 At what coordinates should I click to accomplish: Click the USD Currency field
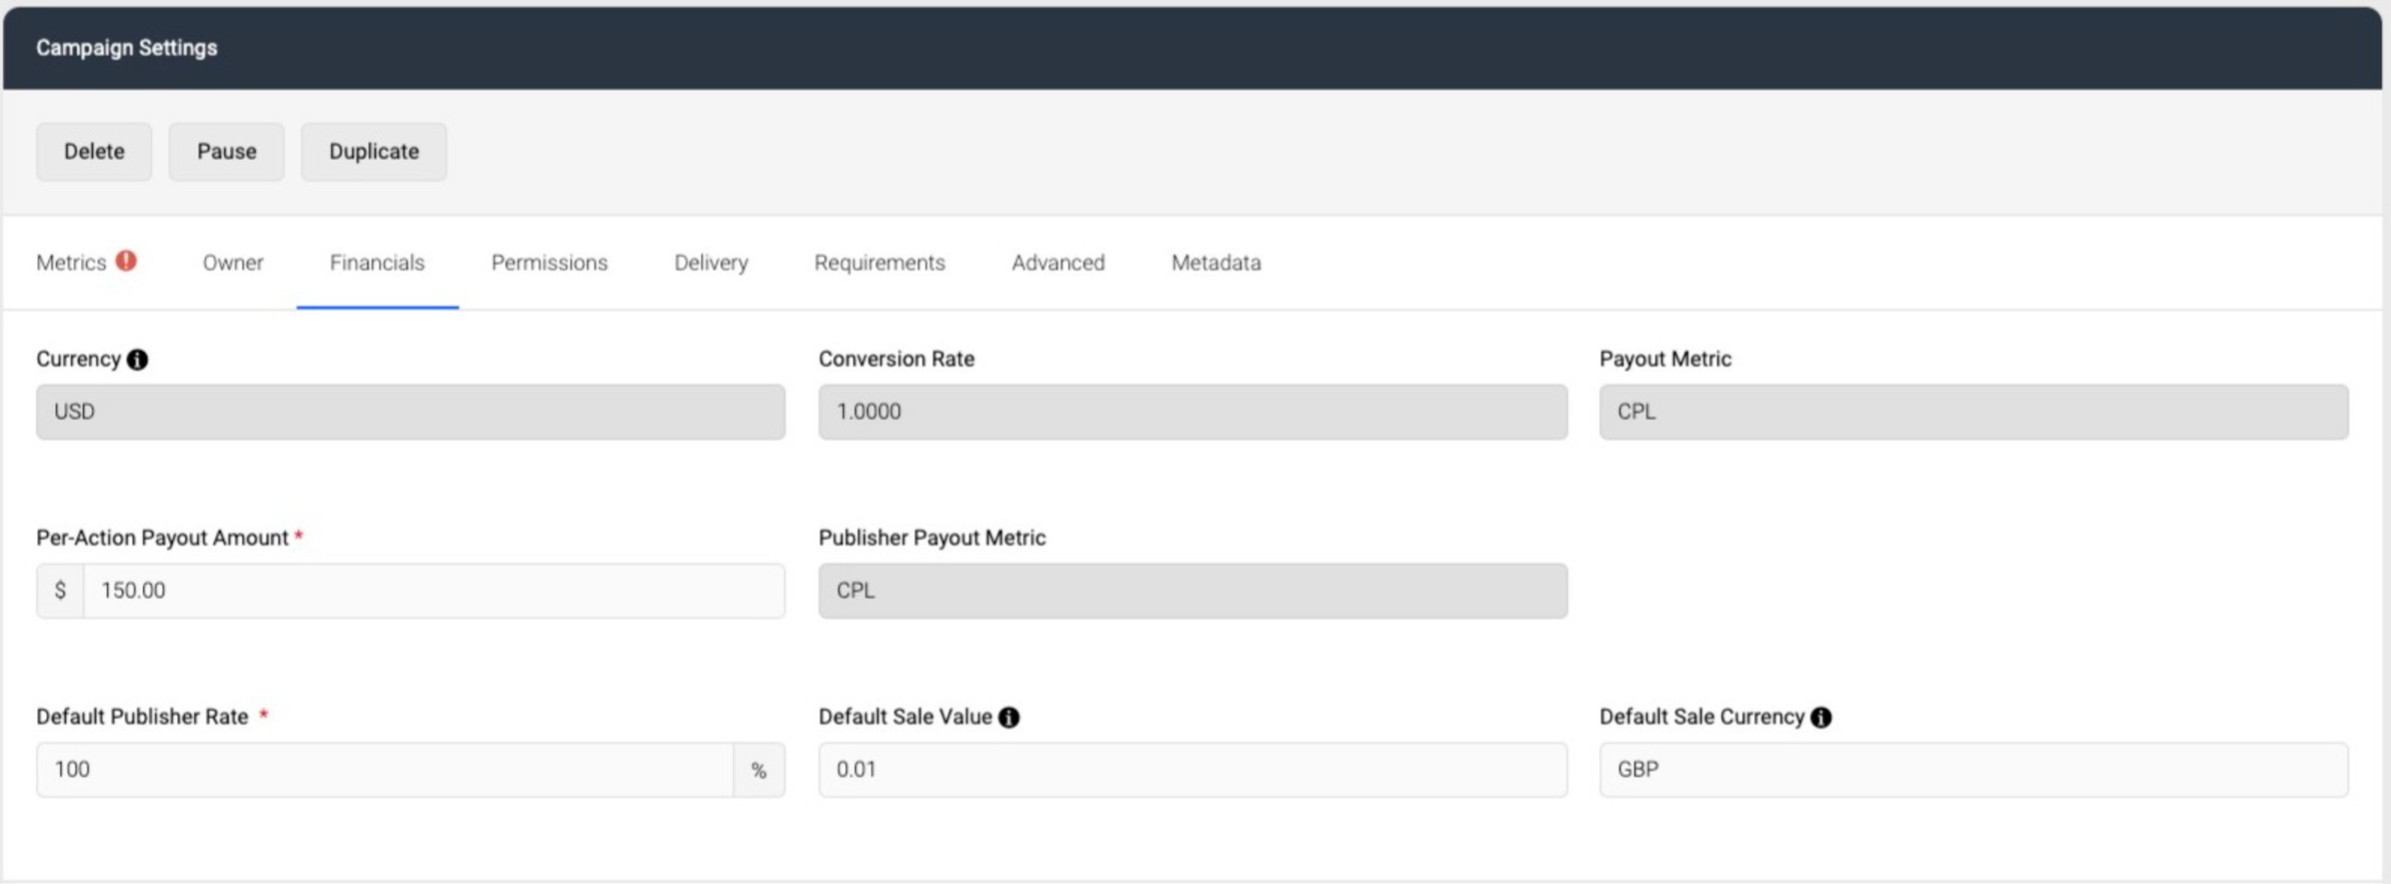[410, 412]
